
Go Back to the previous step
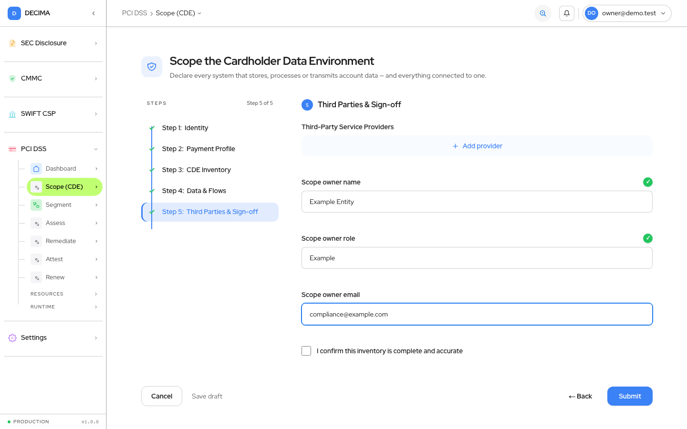pos(580,396)
